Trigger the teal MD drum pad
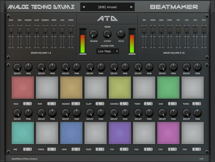Image resolution: width=215 pixels, height=162 pixels. pos(23,133)
